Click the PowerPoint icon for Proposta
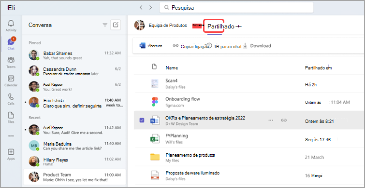Image resolution: width=365 pixels, height=188 pixels. click(x=155, y=175)
